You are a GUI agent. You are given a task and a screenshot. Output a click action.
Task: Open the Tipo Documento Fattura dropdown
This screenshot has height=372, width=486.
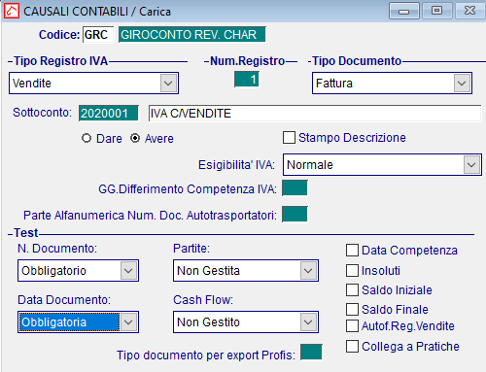pos(462,84)
